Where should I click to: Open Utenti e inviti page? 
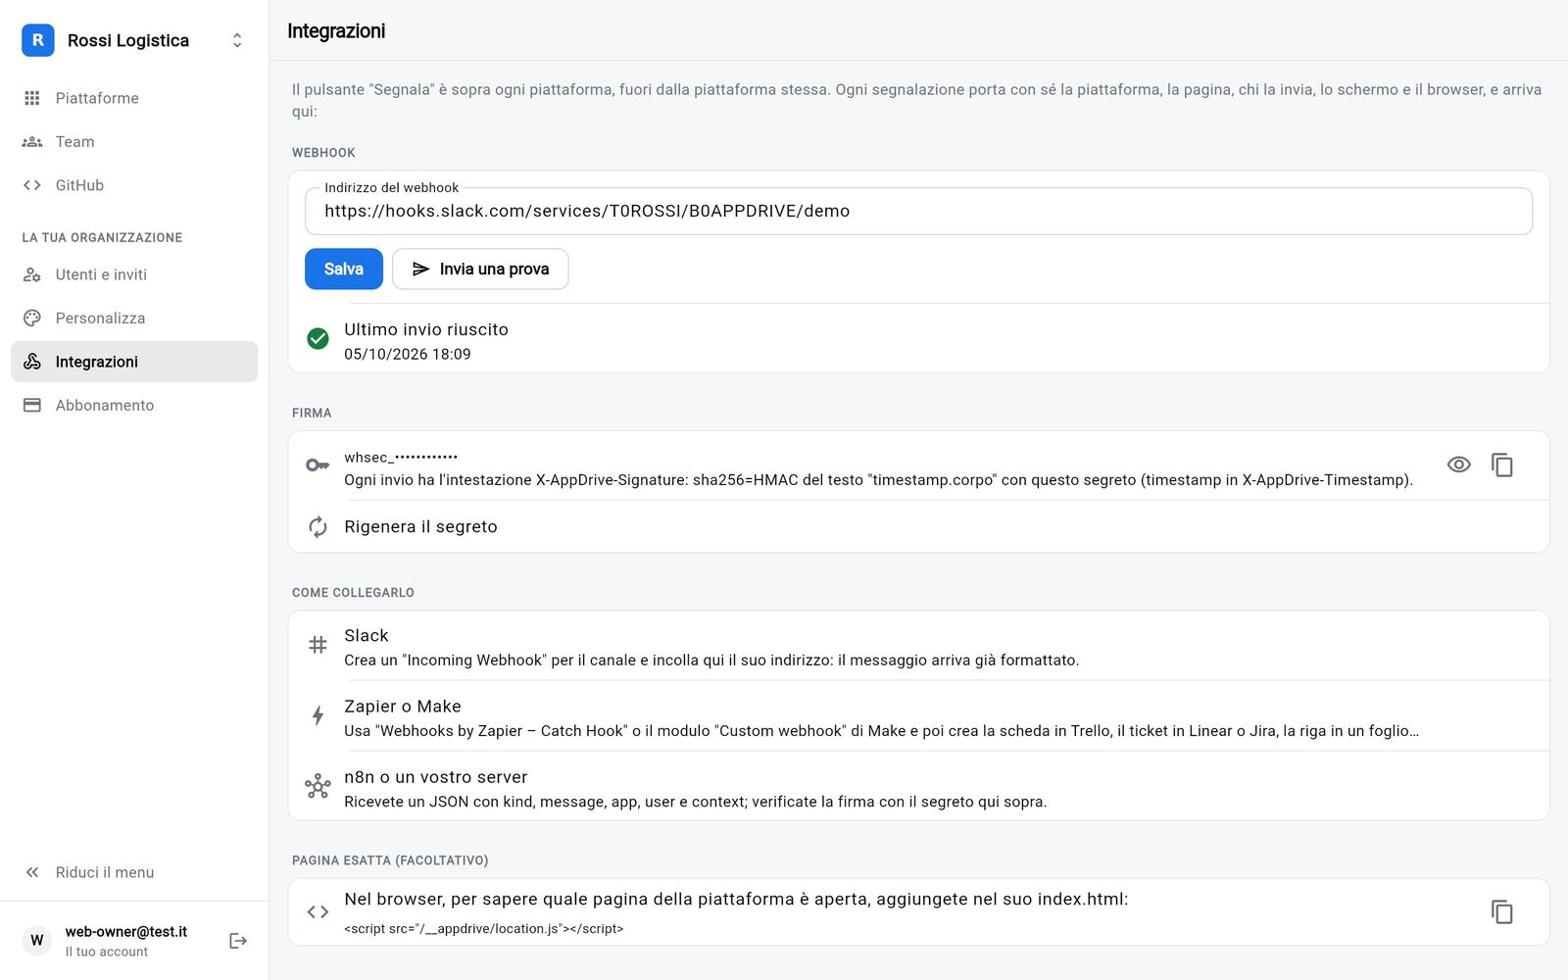[x=134, y=274]
